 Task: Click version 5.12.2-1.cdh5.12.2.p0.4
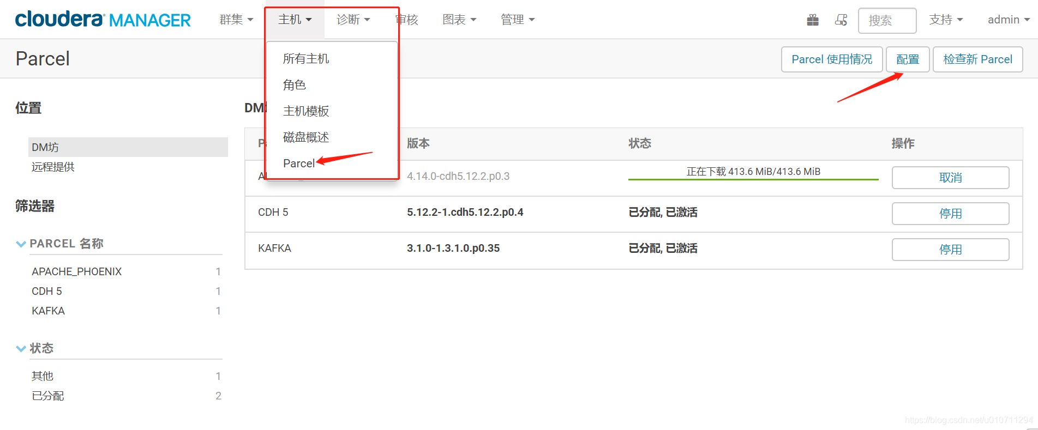click(465, 212)
